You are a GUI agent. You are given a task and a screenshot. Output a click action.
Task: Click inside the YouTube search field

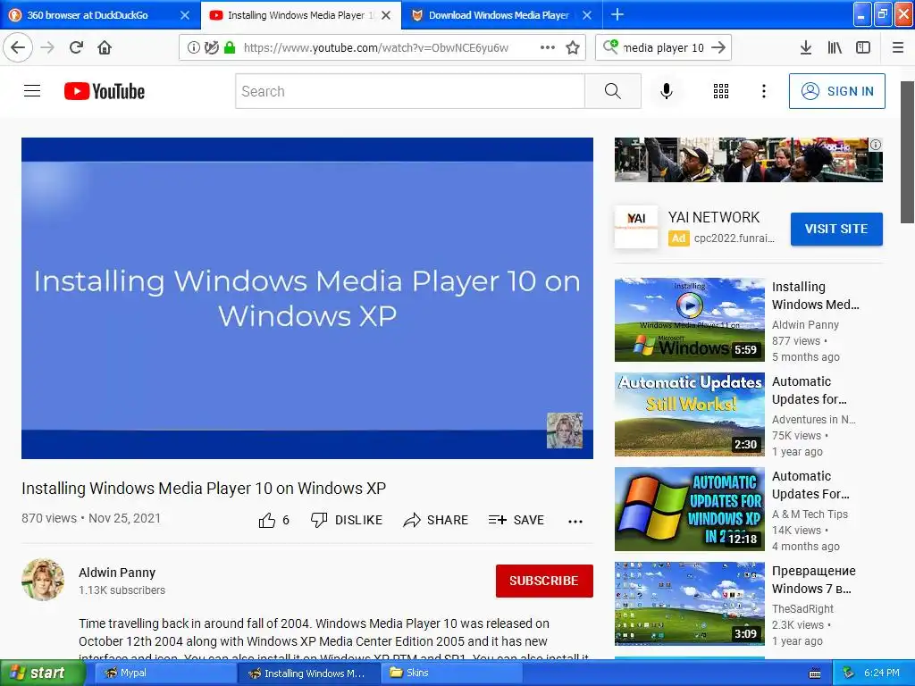(410, 91)
